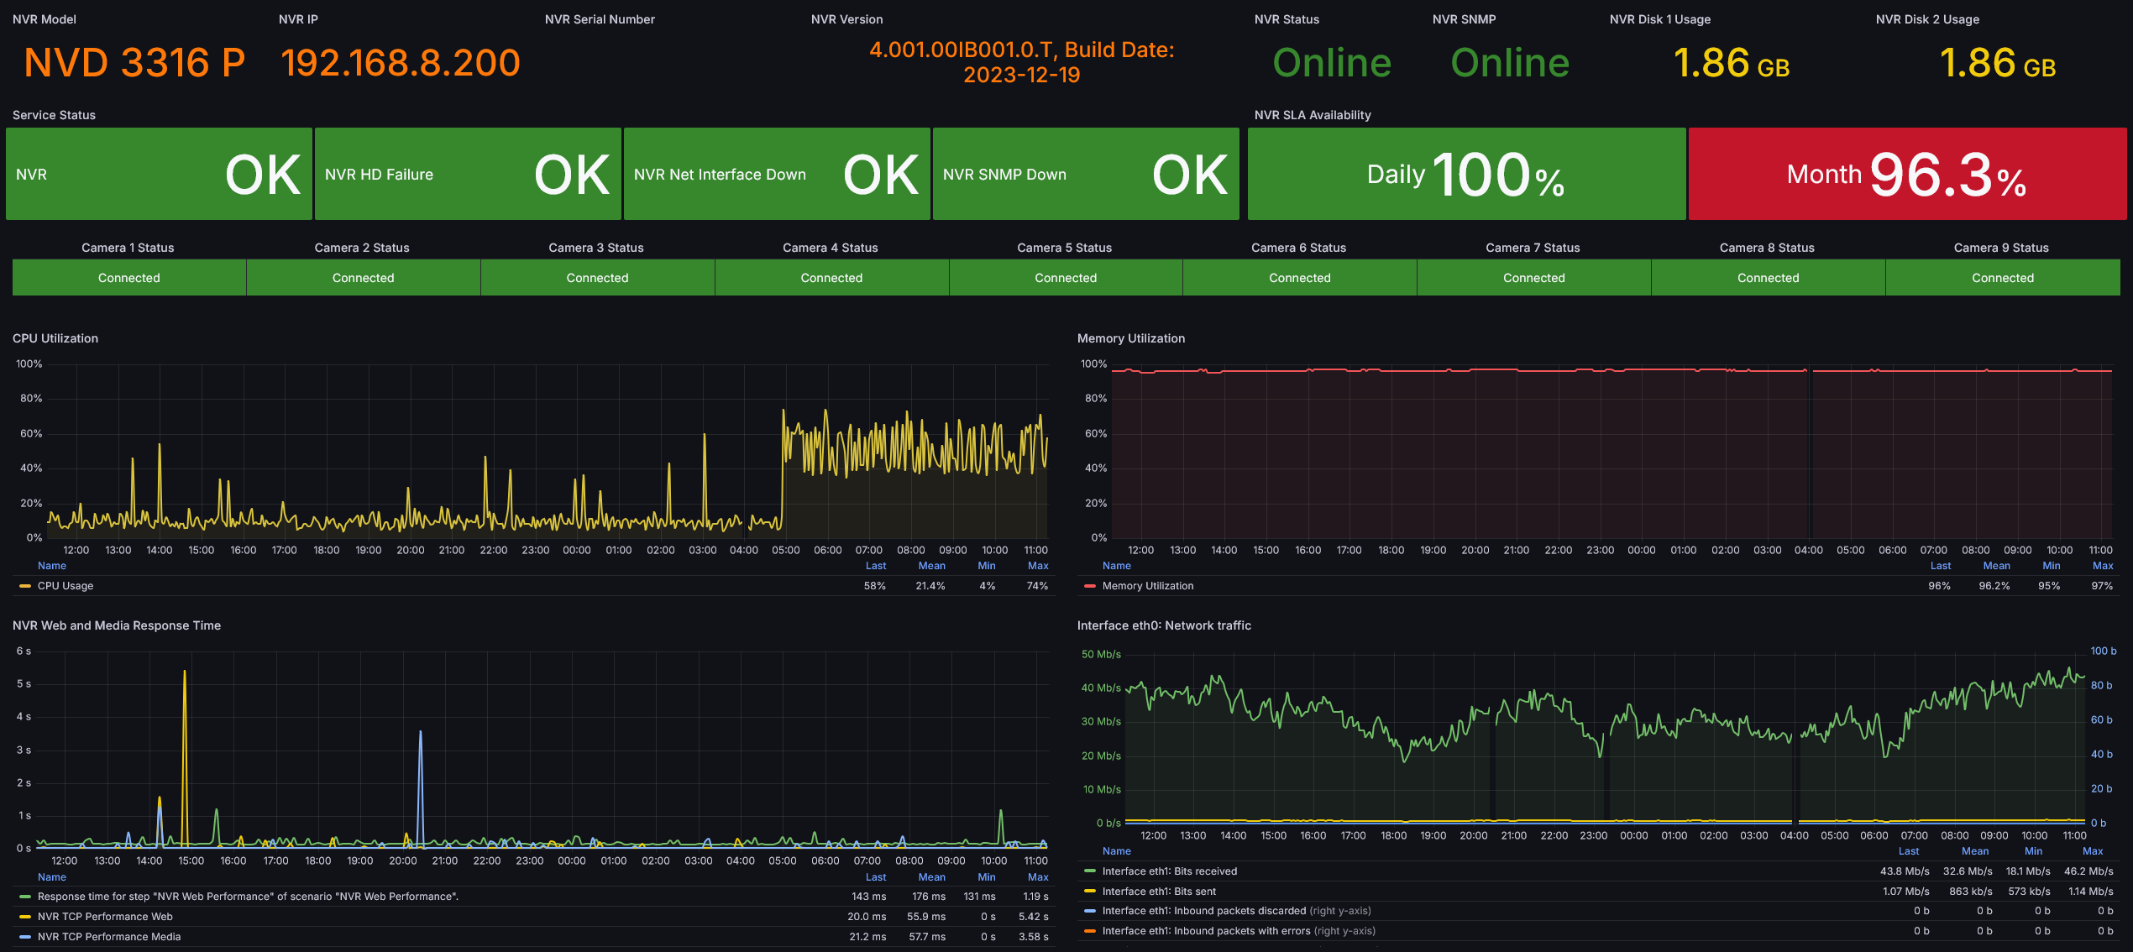Click the NVR HD Failure OK tile
This screenshot has height=952, width=2133.
(468, 175)
